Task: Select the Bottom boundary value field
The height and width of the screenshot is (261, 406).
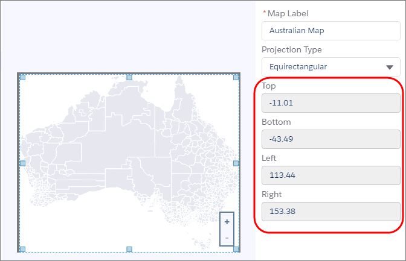Action: point(331,139)
